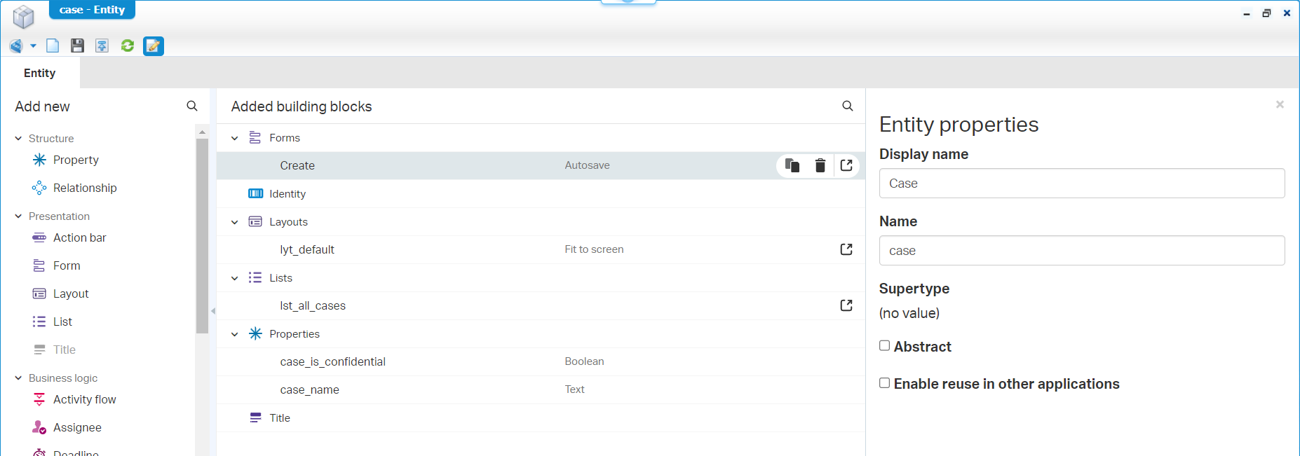Click the Add new panel scrollbar
1300x456 pixels.
(x=203, y=235)
